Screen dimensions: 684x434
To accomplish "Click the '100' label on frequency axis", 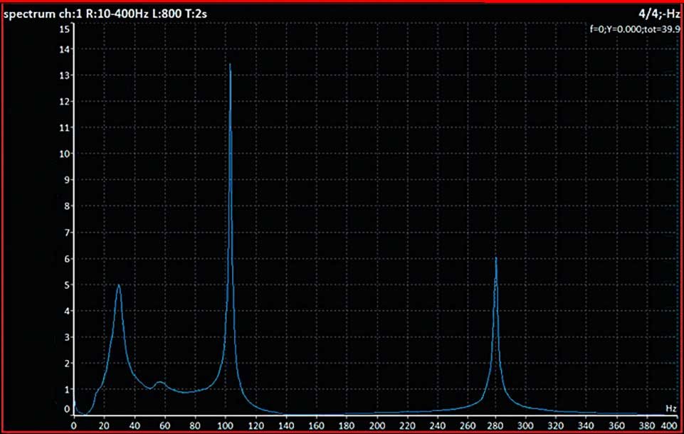I will [225, 426].
